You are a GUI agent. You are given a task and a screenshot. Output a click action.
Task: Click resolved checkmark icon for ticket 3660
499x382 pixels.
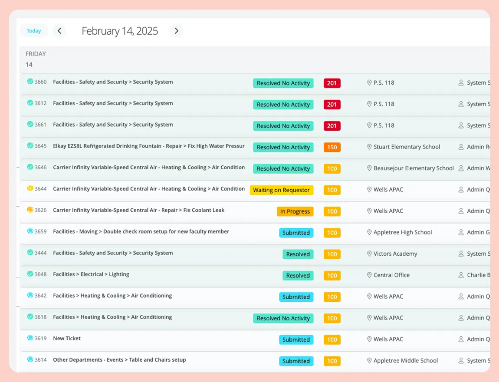click(x=30, y=82)
